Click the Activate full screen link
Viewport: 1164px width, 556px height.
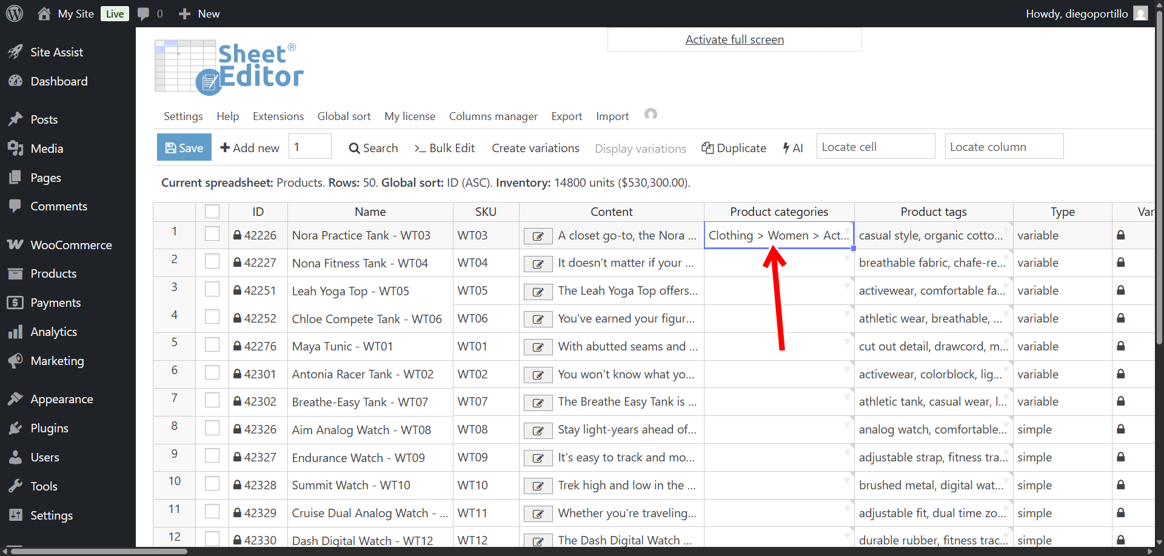(734, 40)
